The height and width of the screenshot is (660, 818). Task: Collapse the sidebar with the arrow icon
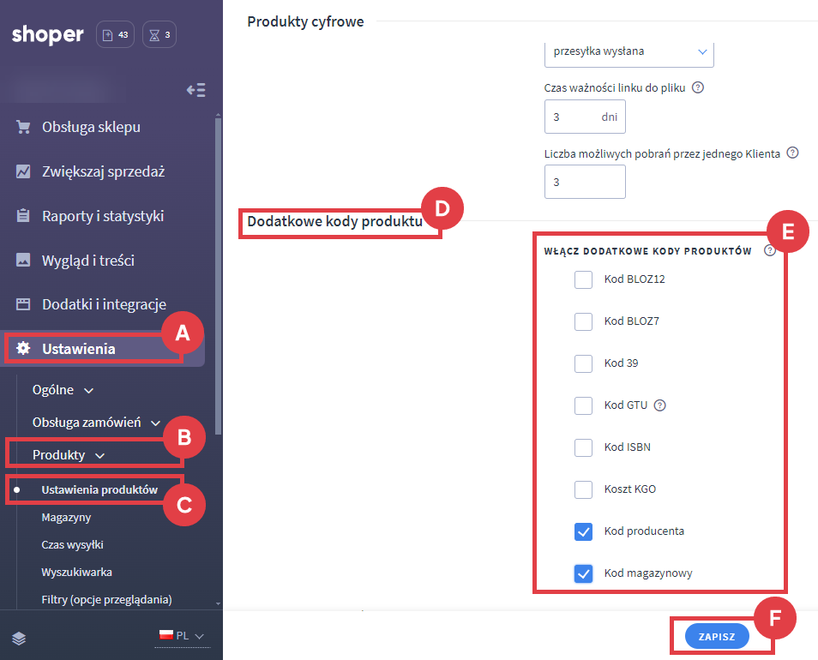(195, 90)
